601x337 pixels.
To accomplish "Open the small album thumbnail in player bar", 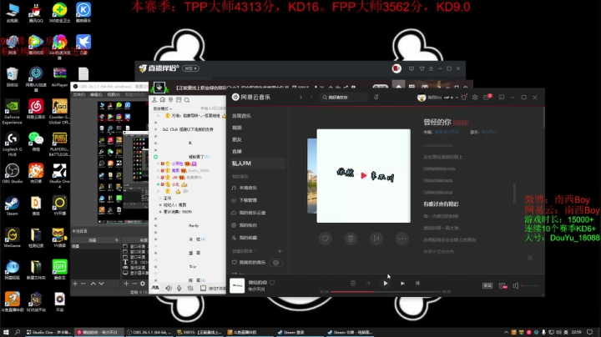I will click(x=237, y=285).
